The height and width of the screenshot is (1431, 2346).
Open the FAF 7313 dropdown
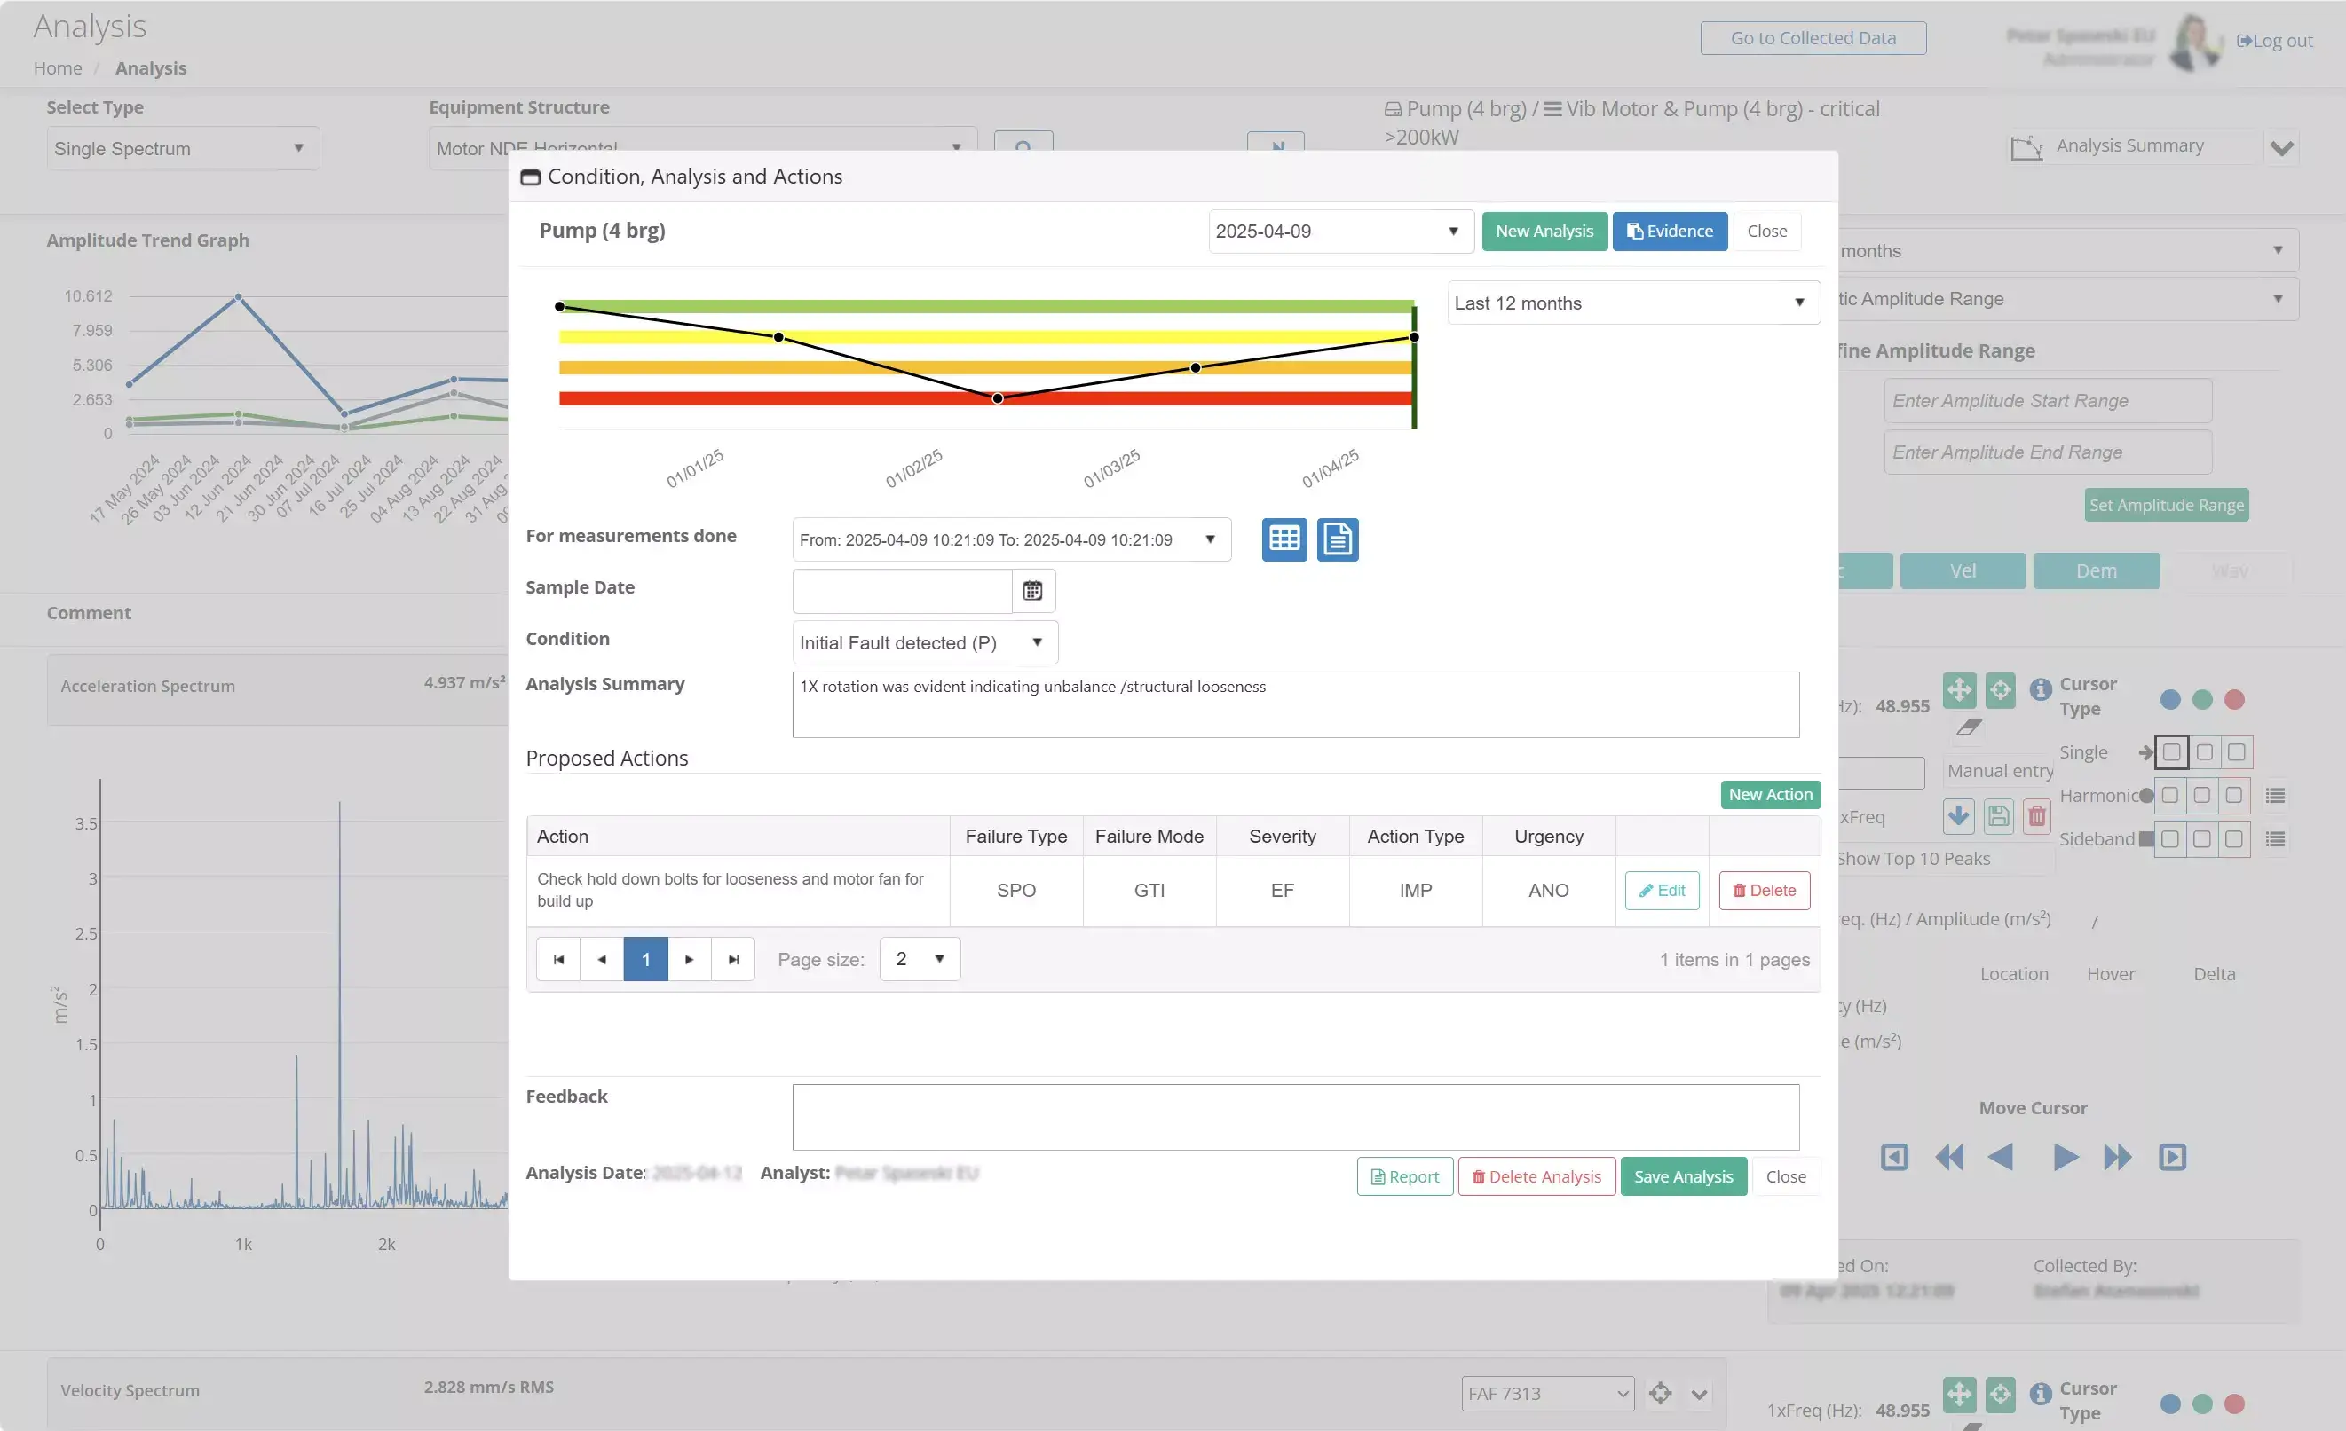pyautogui.click(x=1547, y=1394)
